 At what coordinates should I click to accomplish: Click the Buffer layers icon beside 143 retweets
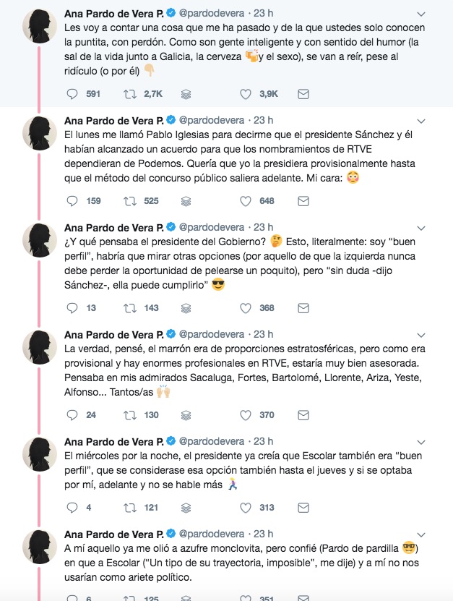pos(186,308)
